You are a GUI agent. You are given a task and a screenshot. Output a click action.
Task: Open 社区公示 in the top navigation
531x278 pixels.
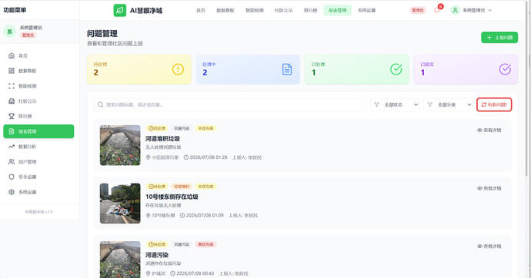pos(283,11)
